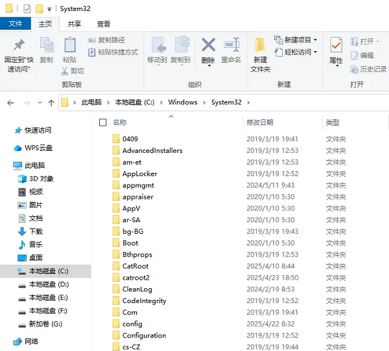Select the config folder row

point(228,324)
